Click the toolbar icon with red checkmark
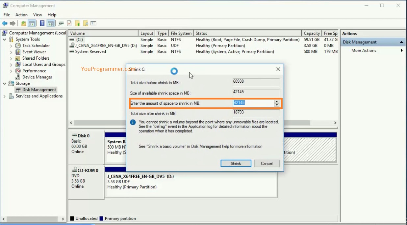 [69, 23]
